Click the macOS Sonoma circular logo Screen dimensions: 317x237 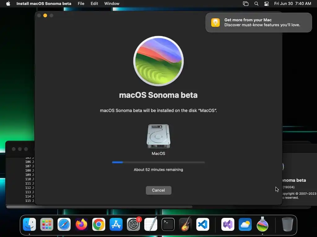point(158,61)
